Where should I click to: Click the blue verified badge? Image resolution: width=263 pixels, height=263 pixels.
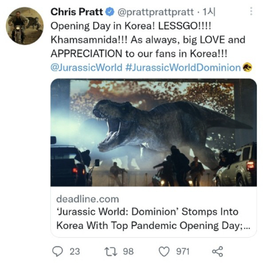110,12
